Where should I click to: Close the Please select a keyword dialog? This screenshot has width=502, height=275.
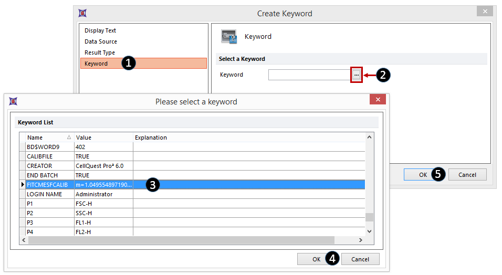(x=378, y=100)
